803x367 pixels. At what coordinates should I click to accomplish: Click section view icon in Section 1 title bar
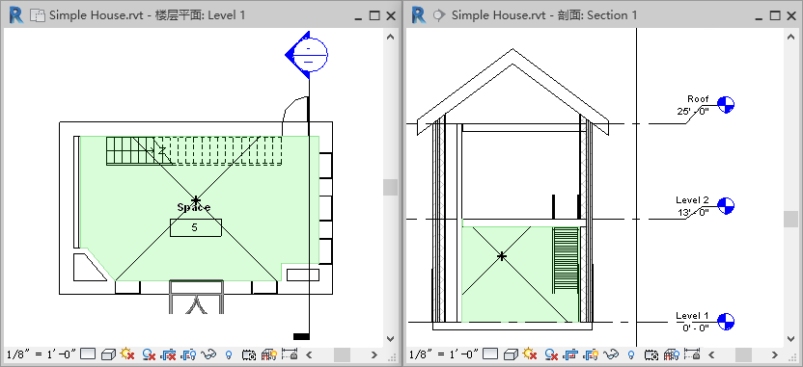[439, 15]
